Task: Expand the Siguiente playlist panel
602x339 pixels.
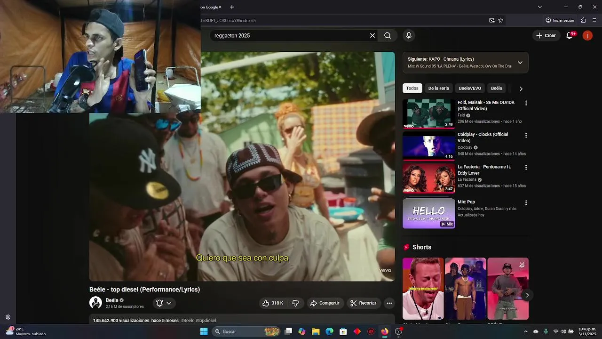Action: tap(520, 63)
